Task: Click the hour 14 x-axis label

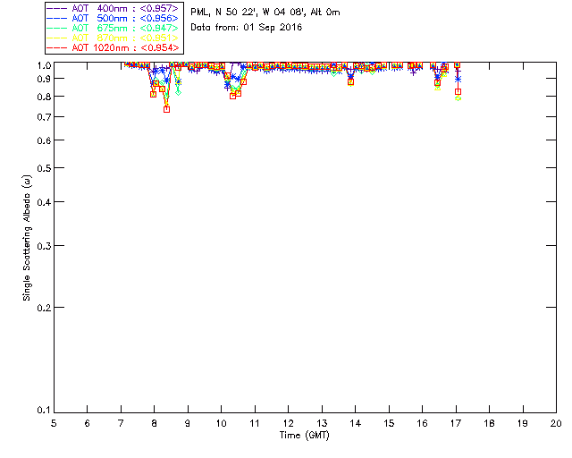Action: coord(356,423)
